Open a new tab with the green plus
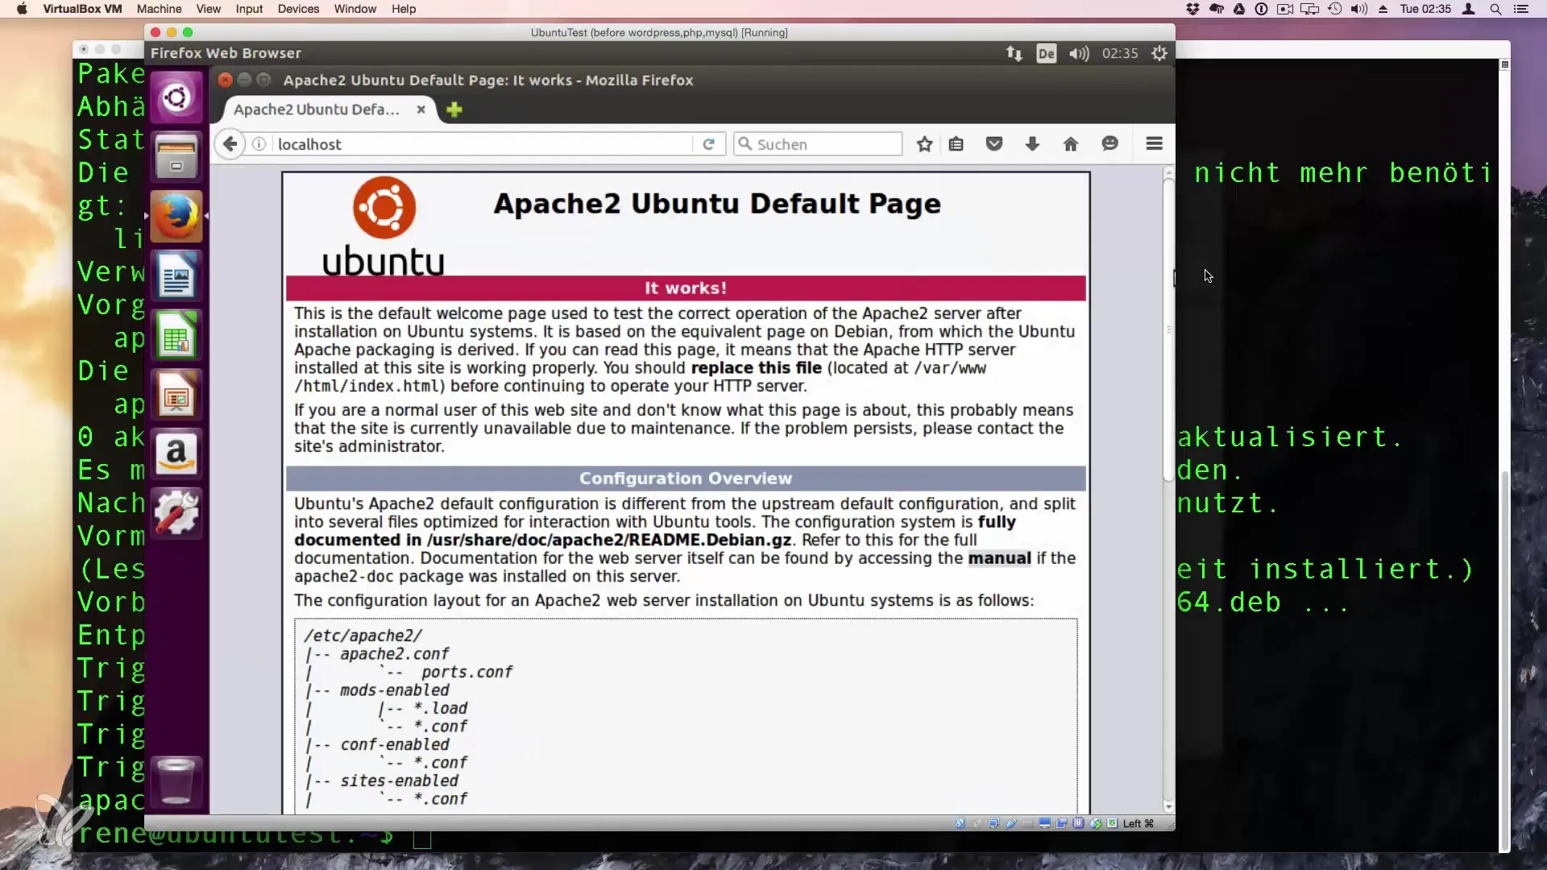Image resolution: width=1547 pixels, height=870 pixels. click(454, 110)
